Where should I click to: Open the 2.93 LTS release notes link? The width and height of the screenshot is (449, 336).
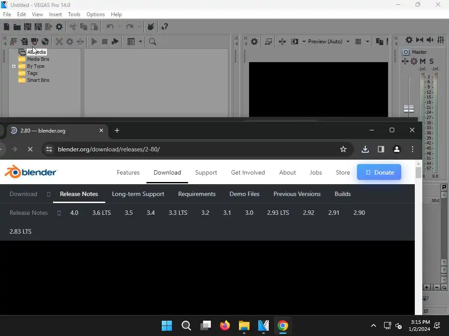coord(278,213)
